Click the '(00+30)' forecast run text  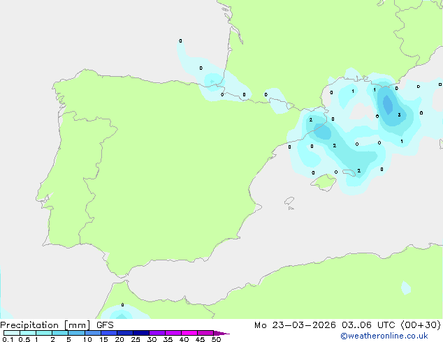tap(421, 325)
